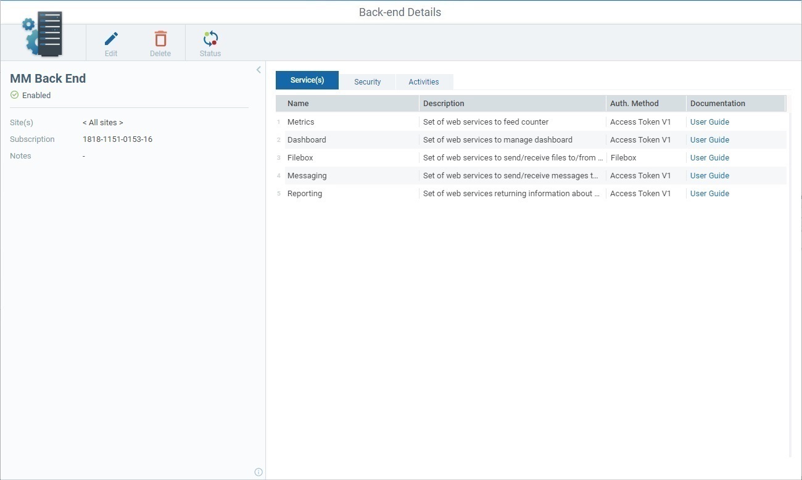Open the User Guide for Filebox

coord(709,157)
